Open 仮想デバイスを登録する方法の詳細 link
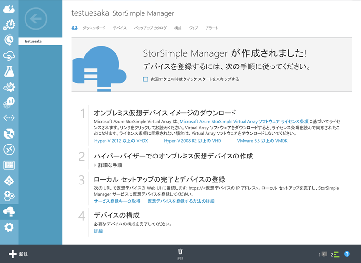This screenshot has height=263, width=361. 181,201
